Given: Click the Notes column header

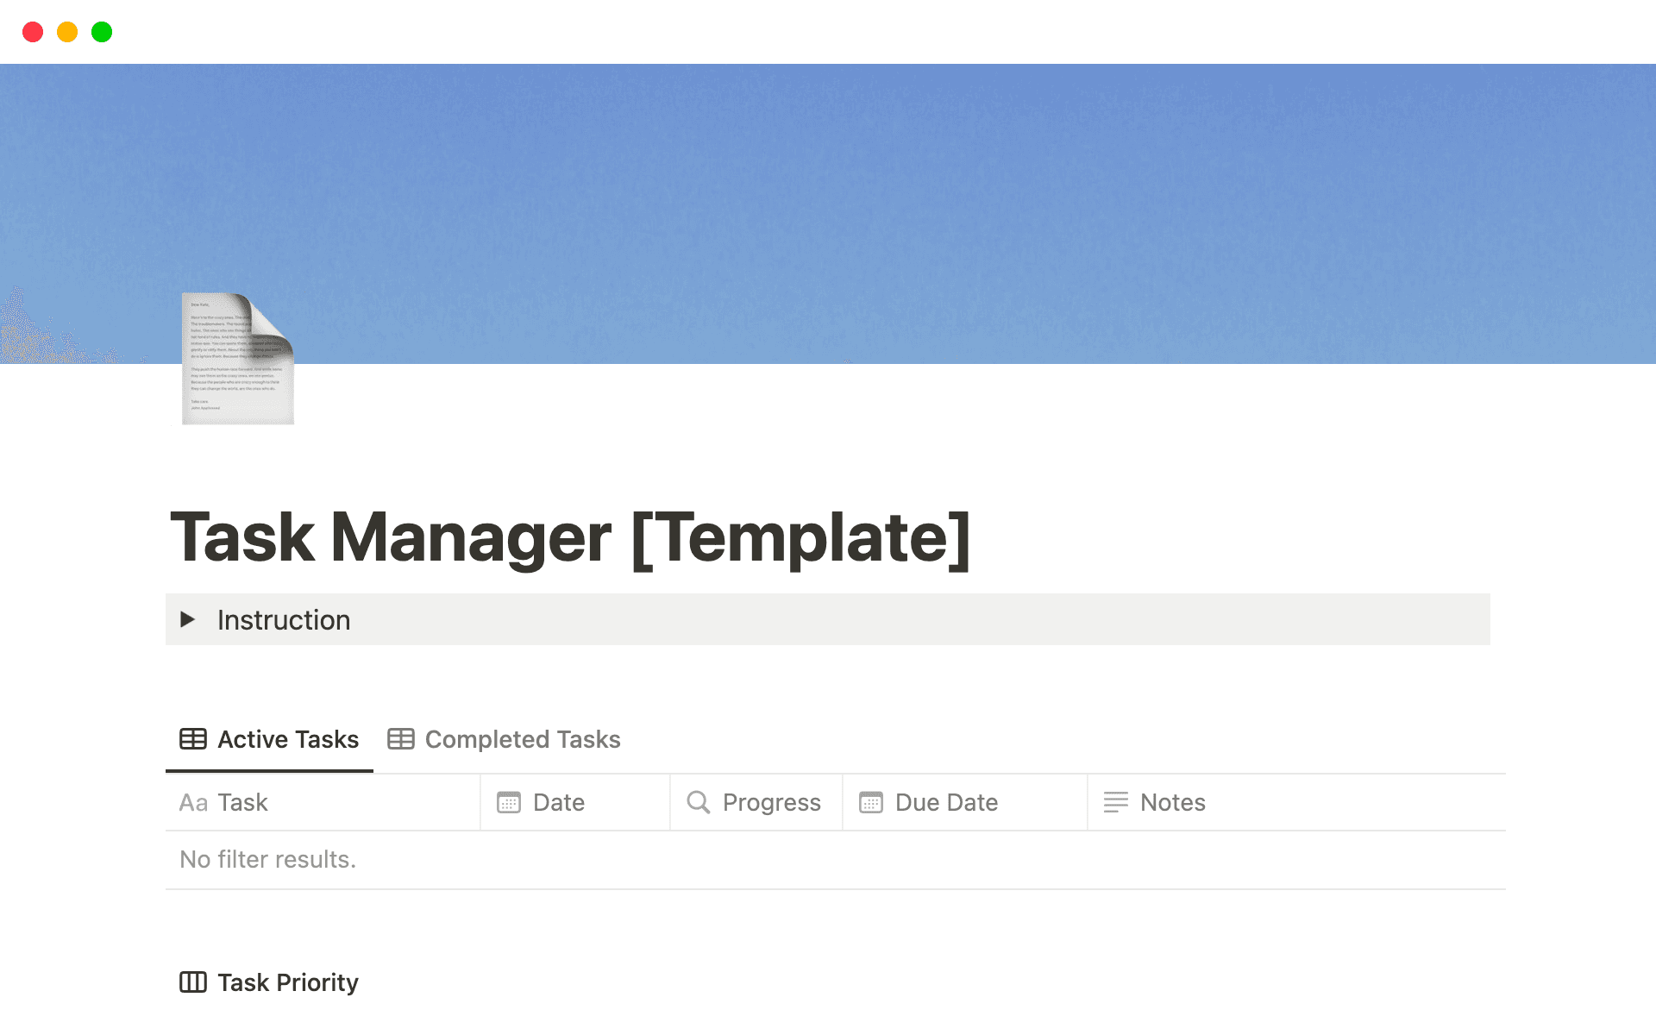Looking at the screenshot, I should pos(1171,802).
